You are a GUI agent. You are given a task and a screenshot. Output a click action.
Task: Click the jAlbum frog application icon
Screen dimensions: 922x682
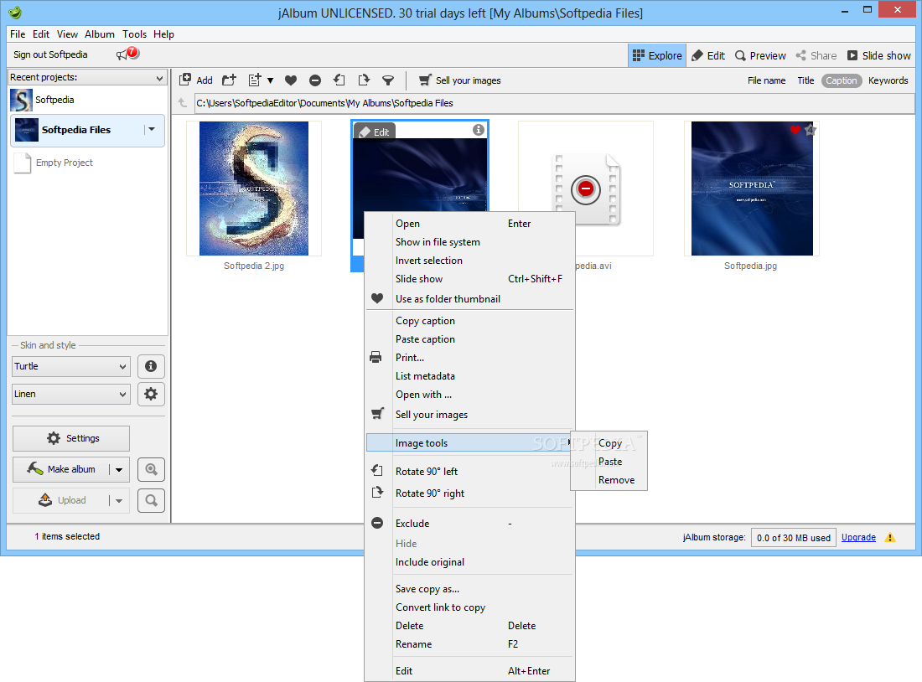(15, 12)
